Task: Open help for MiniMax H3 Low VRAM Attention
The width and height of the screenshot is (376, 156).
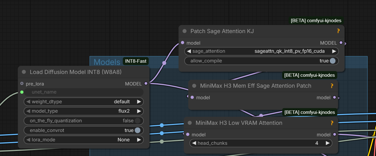Action: pyautogui.click(x=332, y=123)
